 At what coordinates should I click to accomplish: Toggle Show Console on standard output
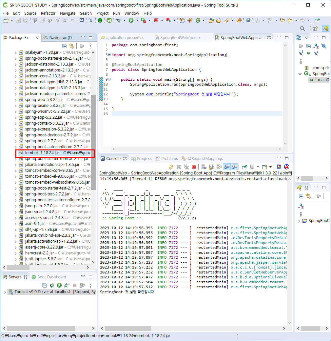227,167
